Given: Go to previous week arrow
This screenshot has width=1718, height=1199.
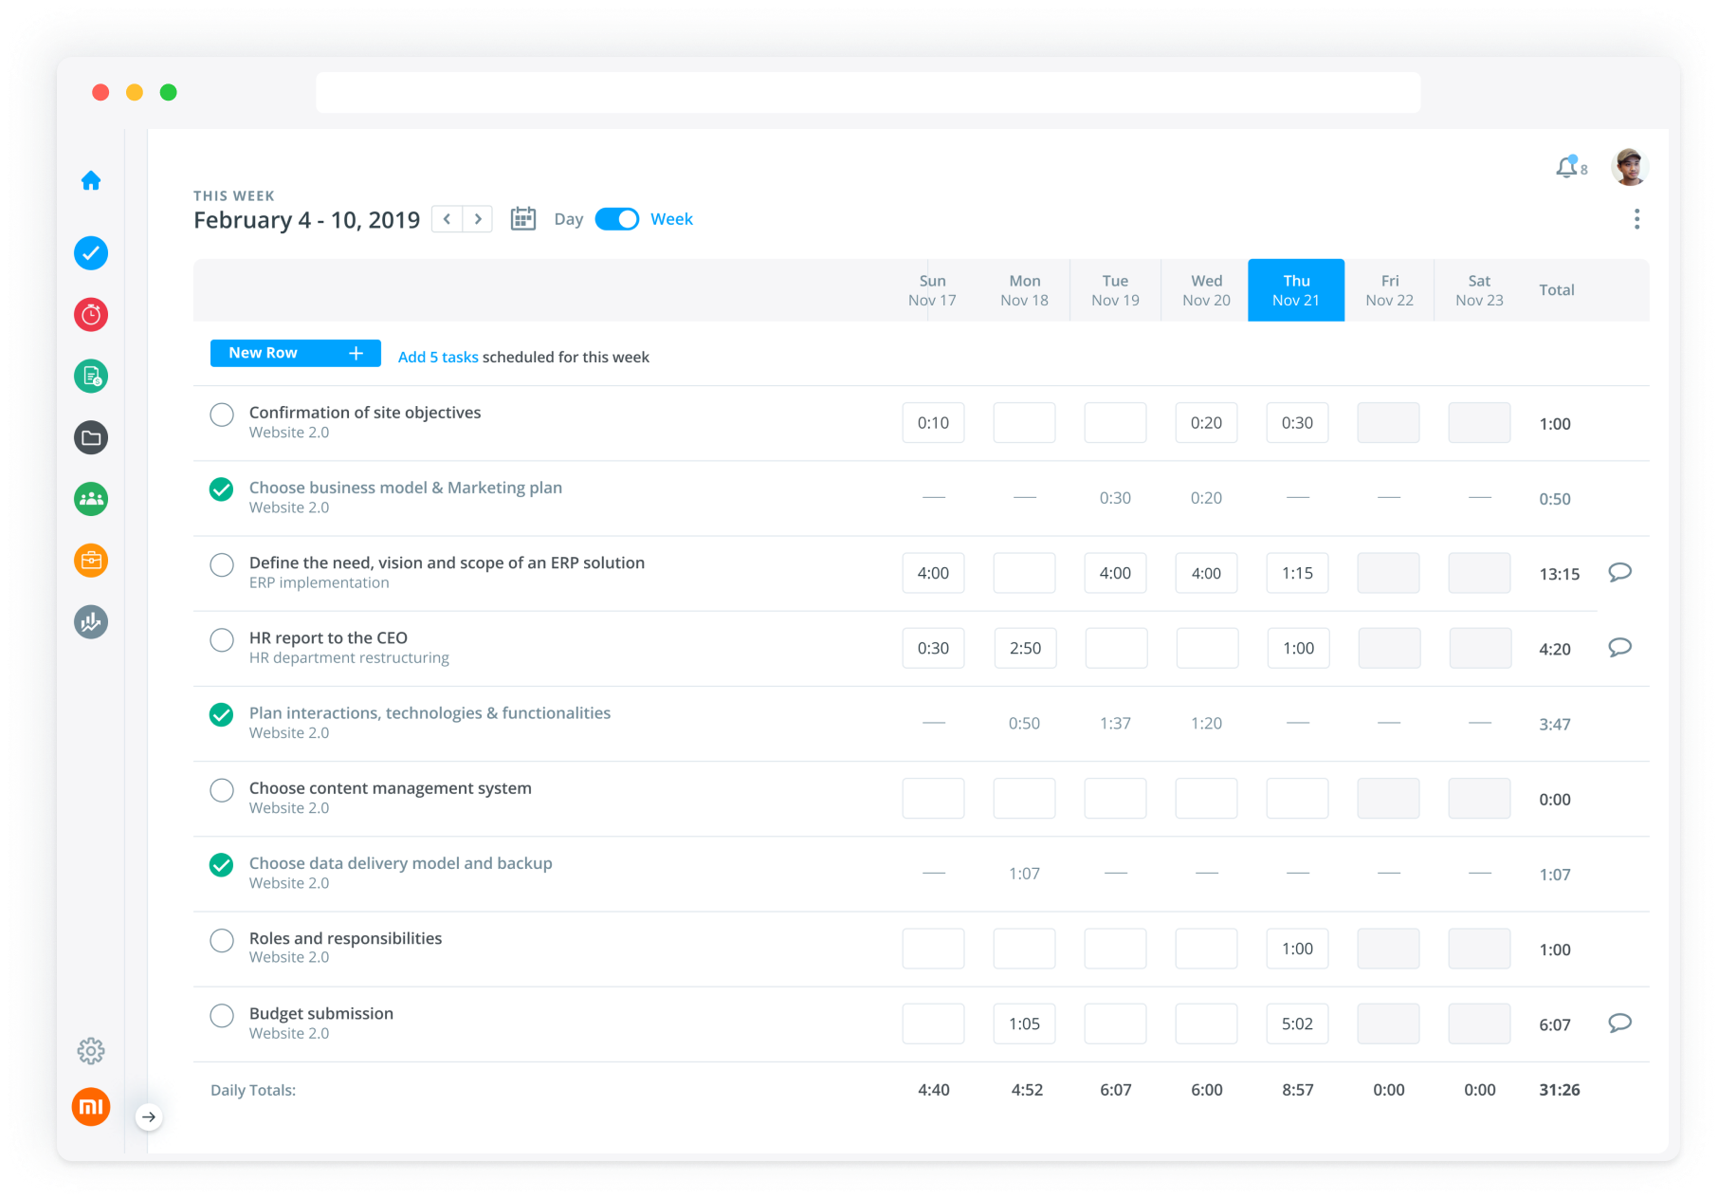Looking at the screenshot, I should coord(447,219).
